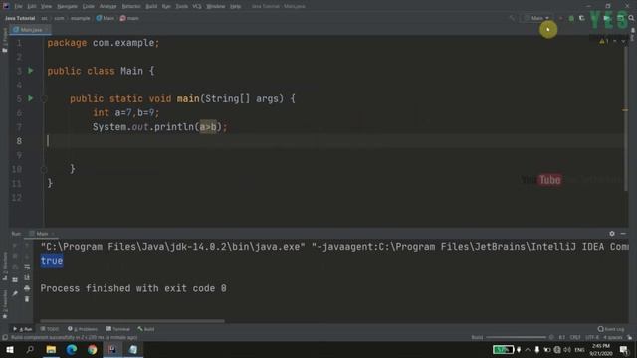Open the File menu
This screenshot has height=358, width=637.
click(x=18, y=6)
